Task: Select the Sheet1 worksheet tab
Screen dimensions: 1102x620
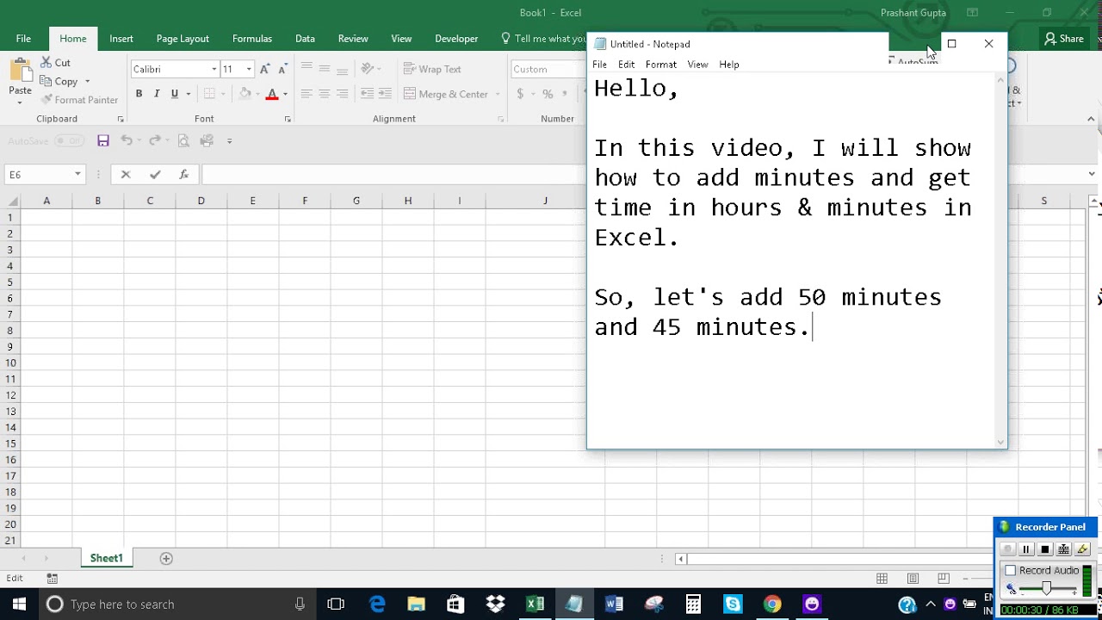Action: coord(107,558)
